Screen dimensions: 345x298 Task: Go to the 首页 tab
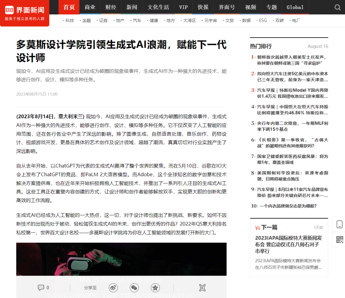[69, 7]
